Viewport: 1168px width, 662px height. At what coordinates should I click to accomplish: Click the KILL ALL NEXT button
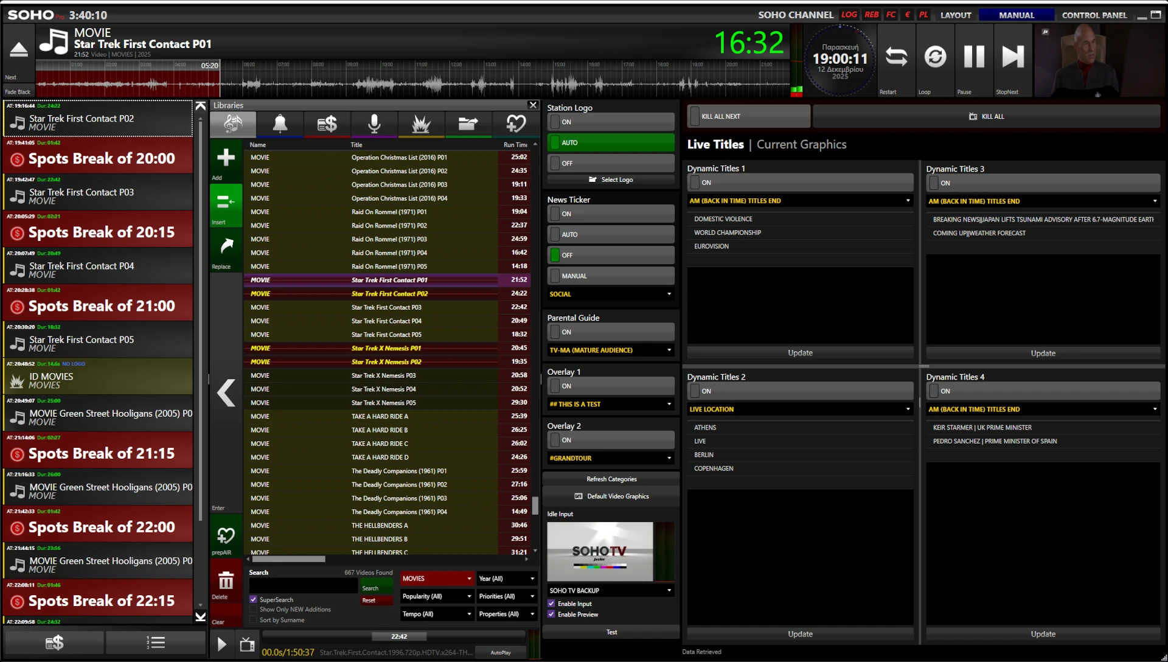749,116
